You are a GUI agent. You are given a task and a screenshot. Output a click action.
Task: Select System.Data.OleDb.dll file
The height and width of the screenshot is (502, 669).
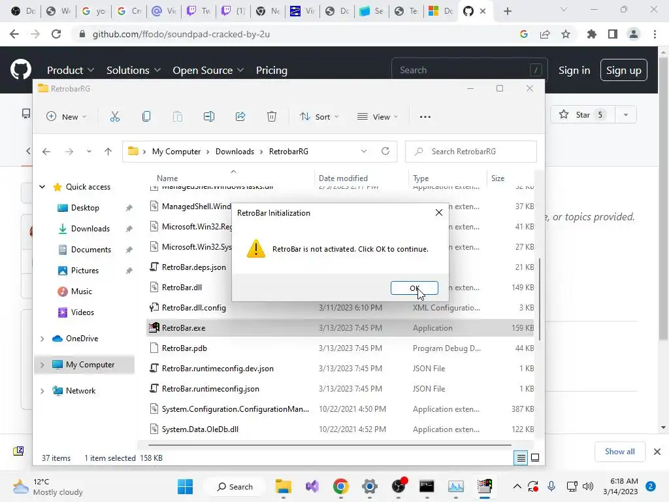pyautogui.click(x=340, y=429)
